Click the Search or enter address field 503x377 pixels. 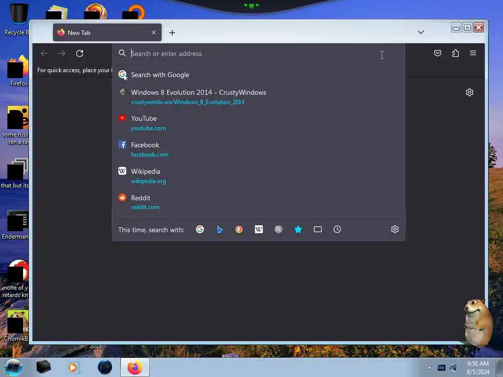tap(258, 54)
